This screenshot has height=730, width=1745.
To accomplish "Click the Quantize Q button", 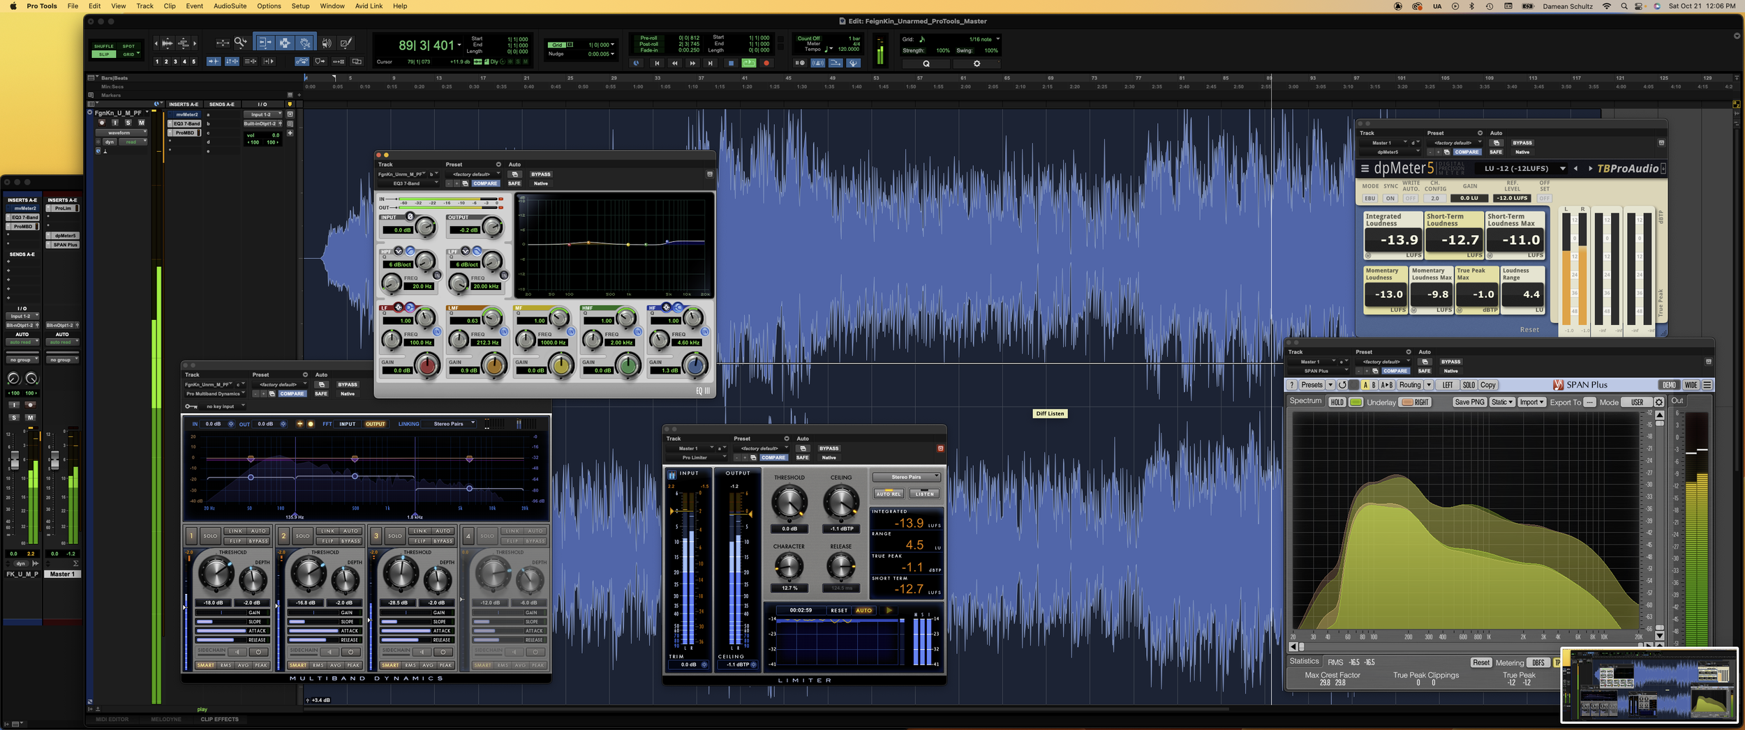I will point(926,63).
